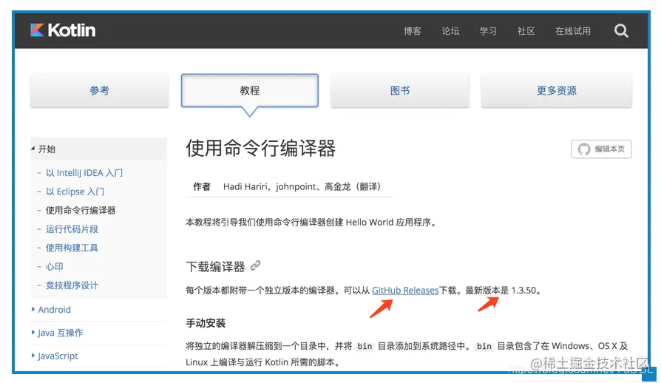This screenshot has width=661, height=383.
Task: Open 以 Eclipse 入门 link
Action: (75, 191)
